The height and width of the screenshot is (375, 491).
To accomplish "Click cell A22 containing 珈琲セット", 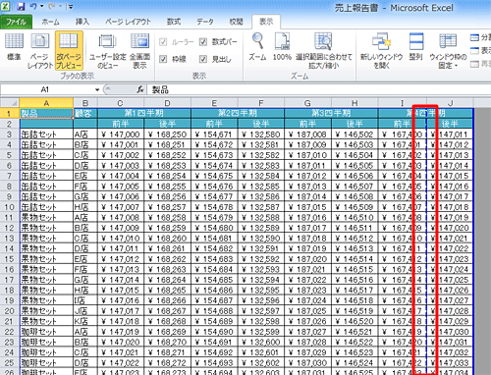I will (x=46, y=332).
